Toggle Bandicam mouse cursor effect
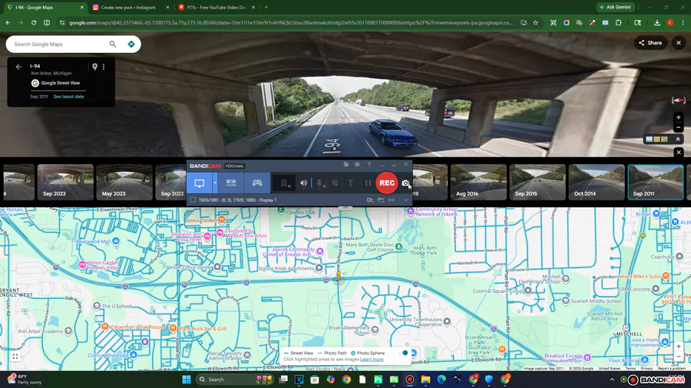 click(336, 183)
